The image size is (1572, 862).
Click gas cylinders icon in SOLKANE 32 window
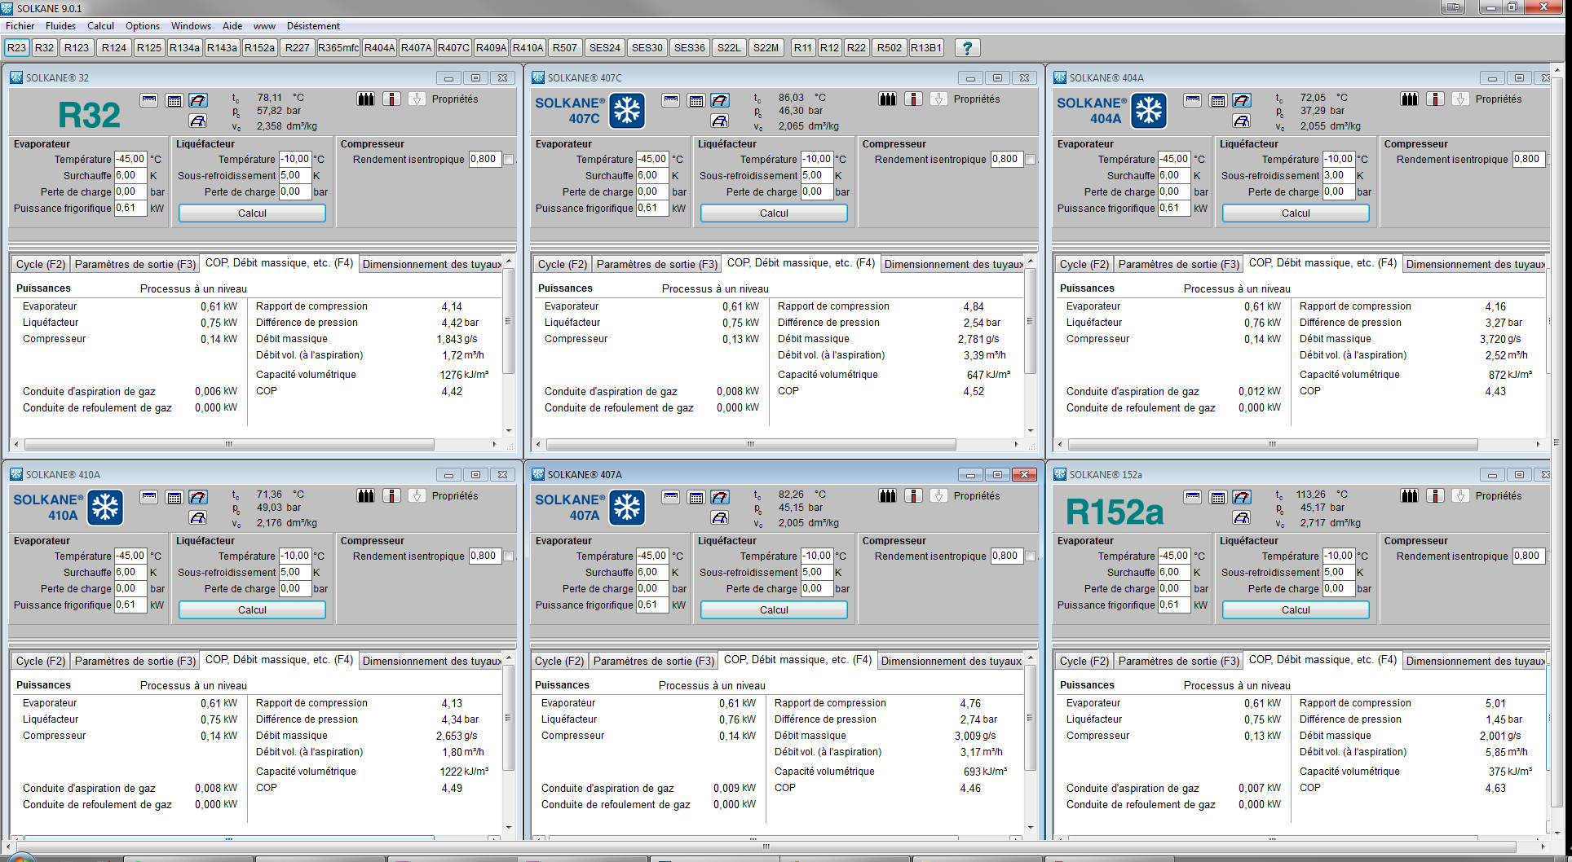[366, 99]
